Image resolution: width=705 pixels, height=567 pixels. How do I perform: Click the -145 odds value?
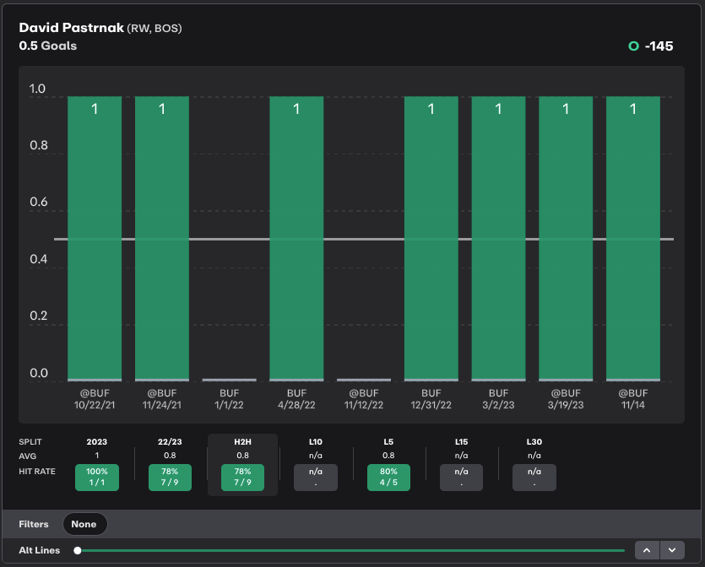click(659, 46)
